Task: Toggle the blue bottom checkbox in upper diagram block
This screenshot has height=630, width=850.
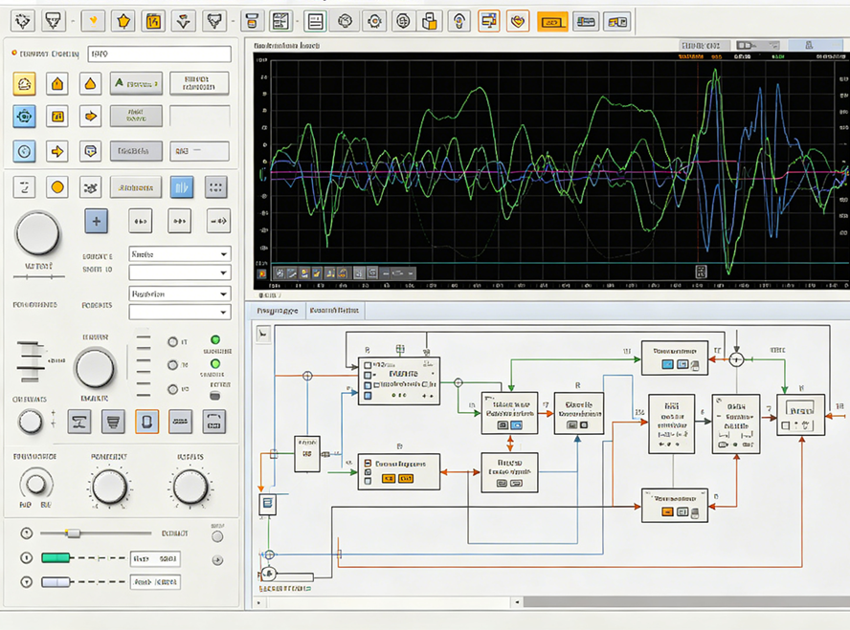Action: click(x=369, y=396)
